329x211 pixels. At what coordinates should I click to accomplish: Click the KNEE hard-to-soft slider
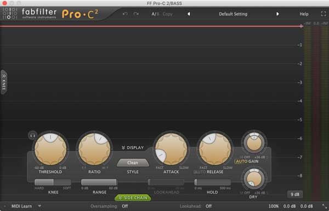(53, 182)
